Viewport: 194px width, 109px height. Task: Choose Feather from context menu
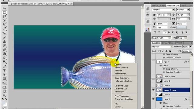pyautogui.click(x=119, y=71)
